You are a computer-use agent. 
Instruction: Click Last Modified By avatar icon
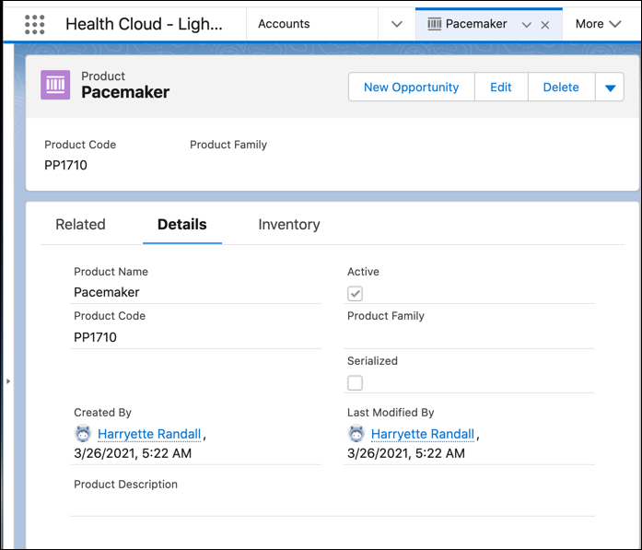(356, 434)
